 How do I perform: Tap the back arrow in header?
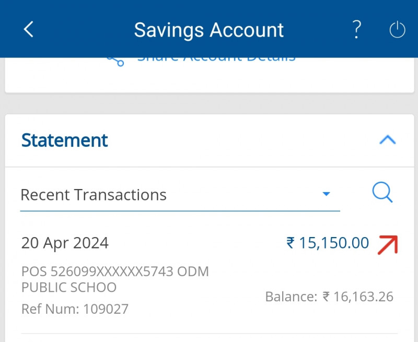tap(29, 30)
